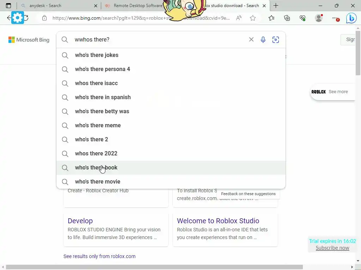Click the address bar URL
The width and height of the screenshot is (361, 270).
pos(141,18)
